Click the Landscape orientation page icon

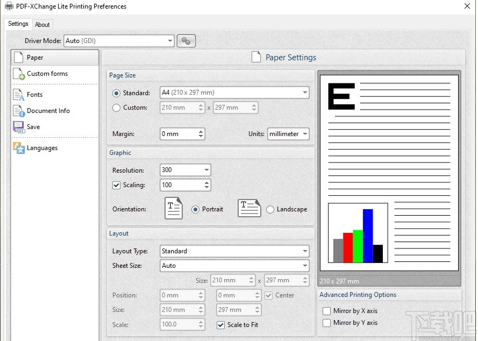coord(249,209)
